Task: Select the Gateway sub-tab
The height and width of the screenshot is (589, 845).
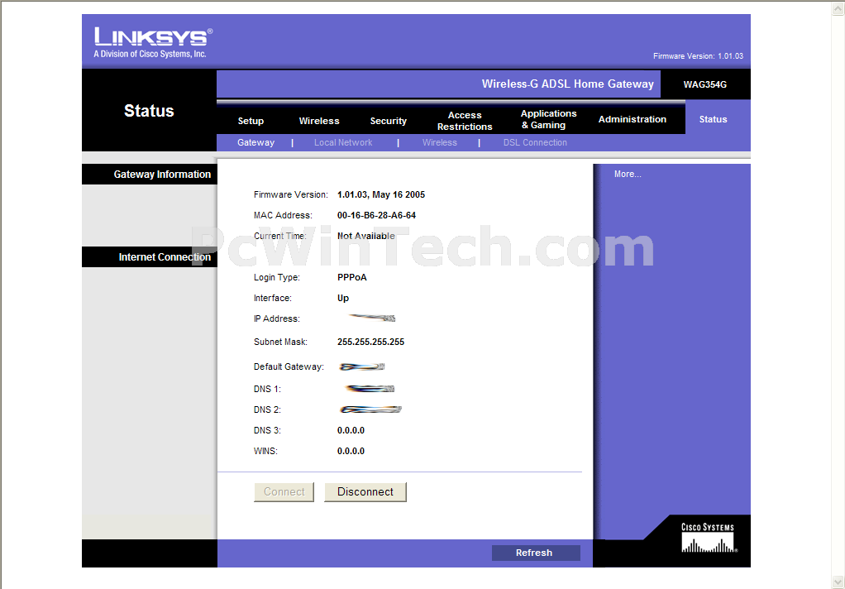Action: pyautogui.click(x=256, y=142)
